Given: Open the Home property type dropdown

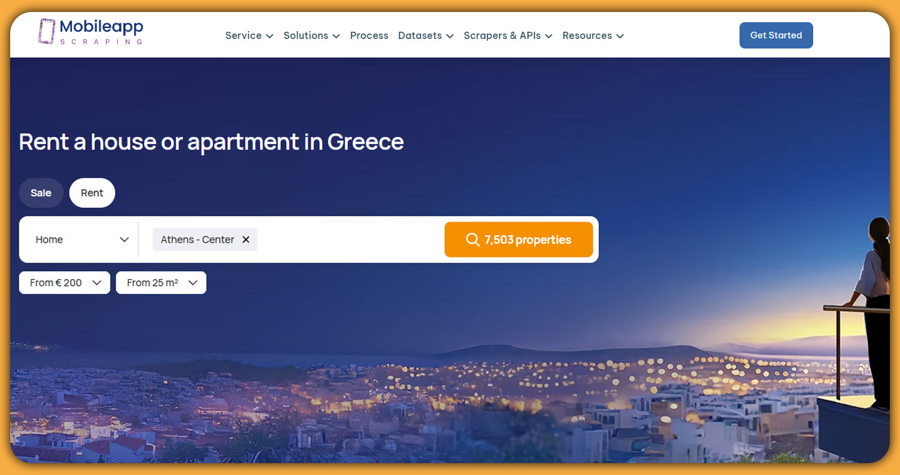Looking at the screenshot, I should click(x=82, y=240).
